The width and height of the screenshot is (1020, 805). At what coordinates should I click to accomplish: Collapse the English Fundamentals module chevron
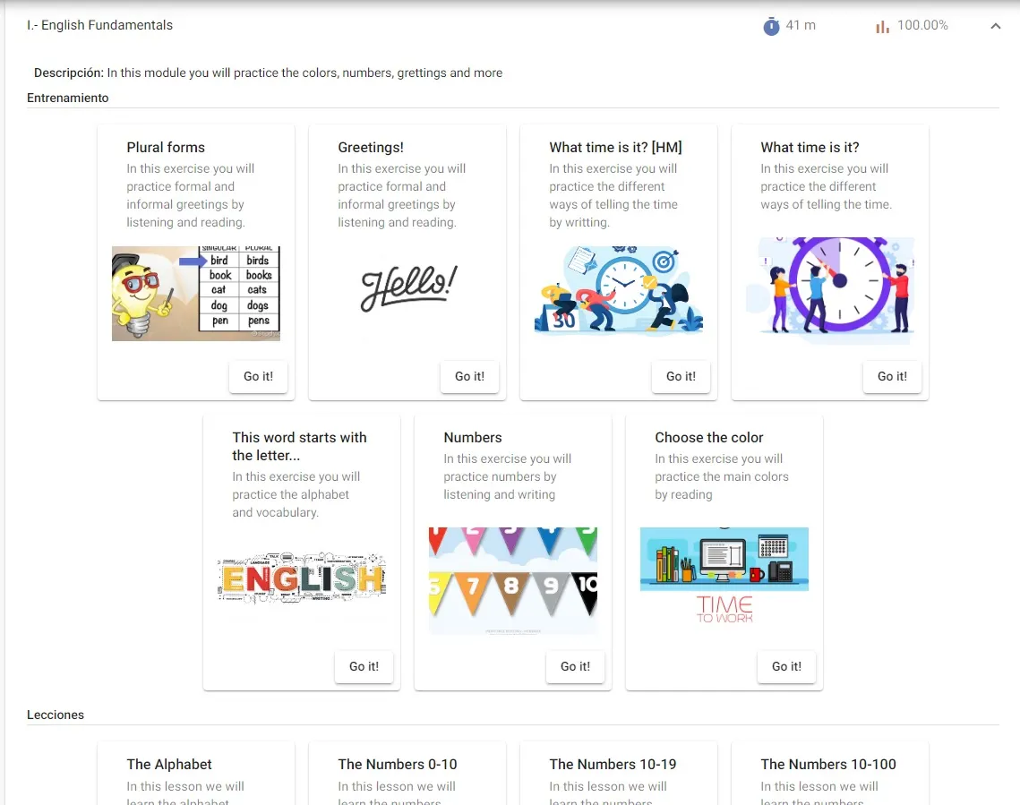pyautogui.click(x=995, y=27)
